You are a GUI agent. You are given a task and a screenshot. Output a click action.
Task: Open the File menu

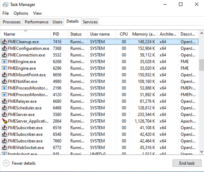[x=6, y=13]
